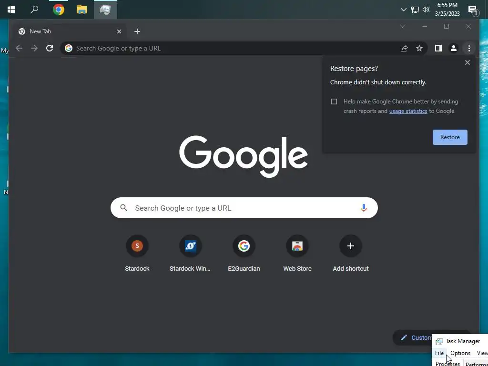The height and width of the screenshot is (366, 488).
Task: Go back with the back arrow
Action: pos(19,48)
